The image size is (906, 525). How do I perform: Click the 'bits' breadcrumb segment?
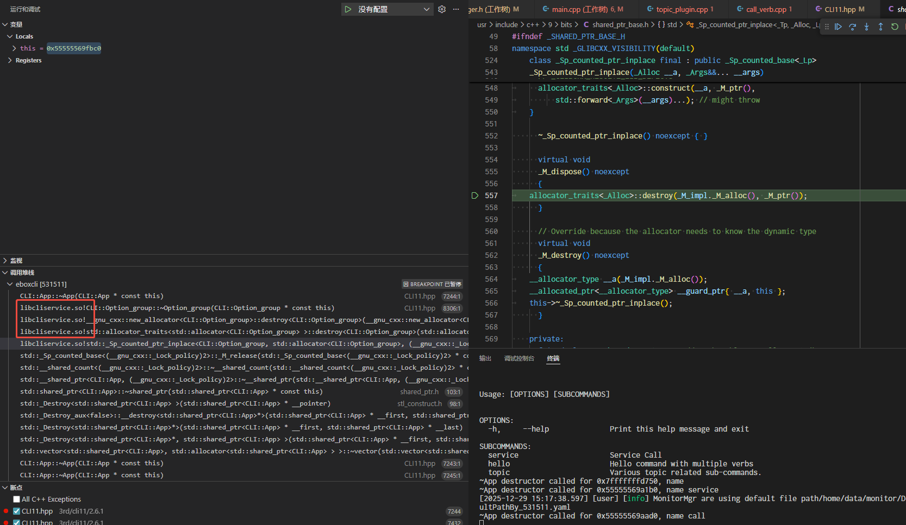[566, 24]
